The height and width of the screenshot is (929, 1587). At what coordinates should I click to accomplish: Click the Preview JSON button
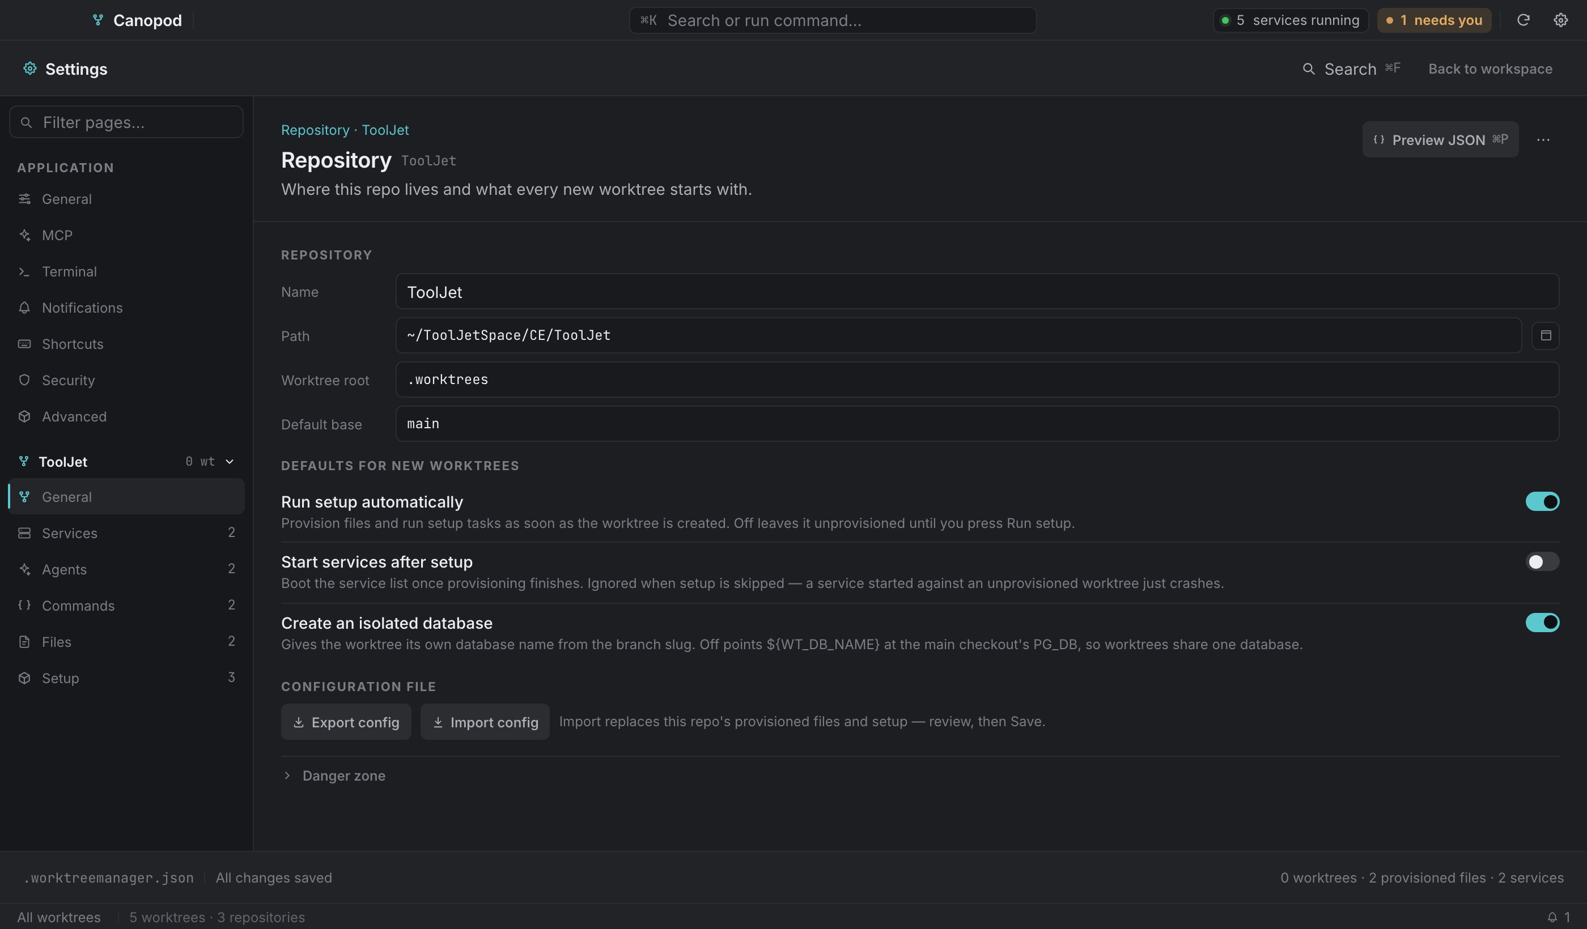pos(1440,140)
